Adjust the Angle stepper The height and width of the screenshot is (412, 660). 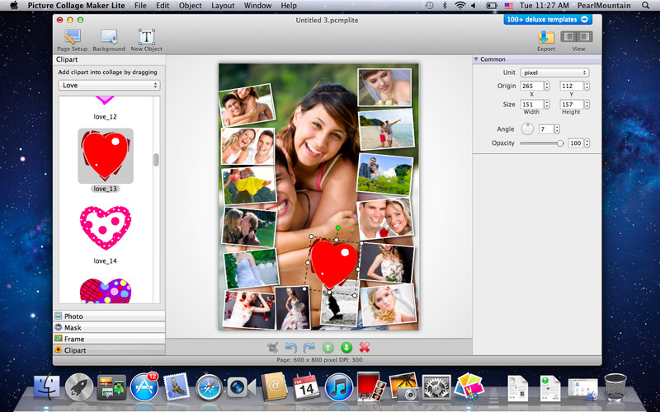click(558, 129)
